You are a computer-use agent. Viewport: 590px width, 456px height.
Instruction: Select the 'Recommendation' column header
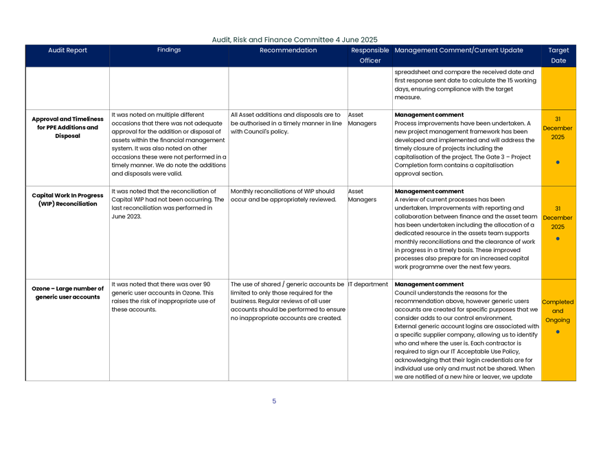(288, 50)
